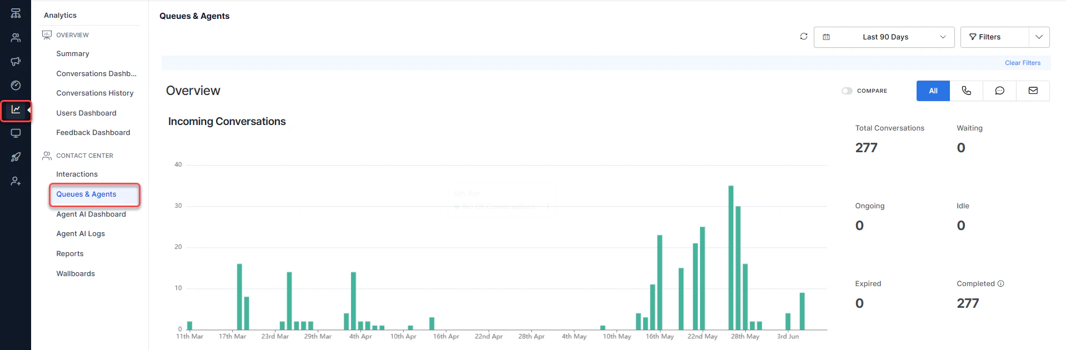Expand the Filters dropdown arrow
This screenshot has height=350, width=1066.
pyautogui.click(x=1039, y=37)
